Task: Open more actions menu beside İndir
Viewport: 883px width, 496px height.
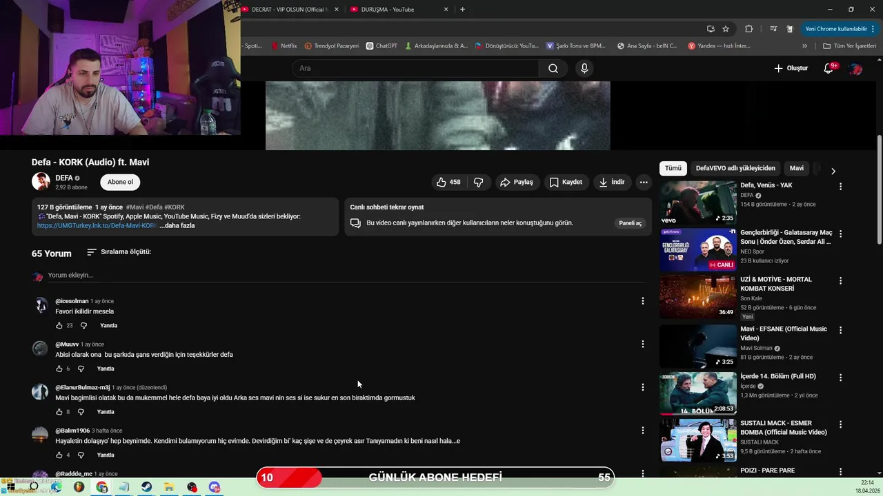Action: click(644, 182)
